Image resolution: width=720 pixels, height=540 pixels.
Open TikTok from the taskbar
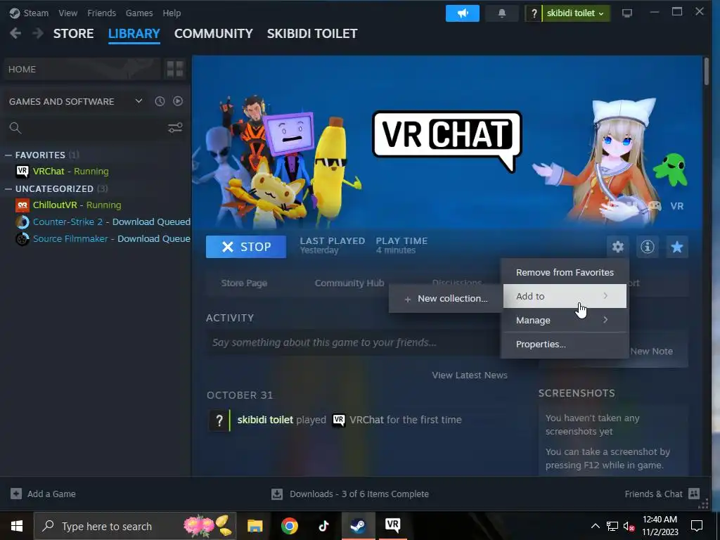click(x=323, y=526)
